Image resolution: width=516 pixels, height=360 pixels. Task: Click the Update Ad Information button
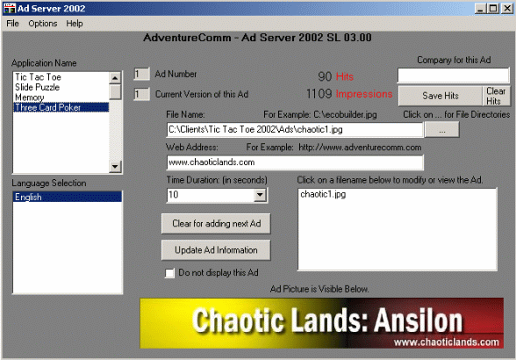click(x=216, y=250)
